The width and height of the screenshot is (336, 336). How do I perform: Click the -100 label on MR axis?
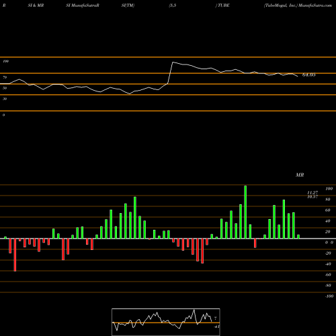pyautogui.click(x=329, y=296)
